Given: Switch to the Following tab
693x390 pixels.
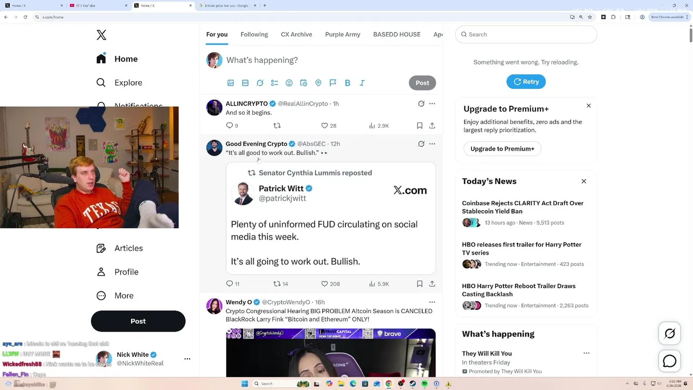Looking at the screenshot, I should point(254,35).
